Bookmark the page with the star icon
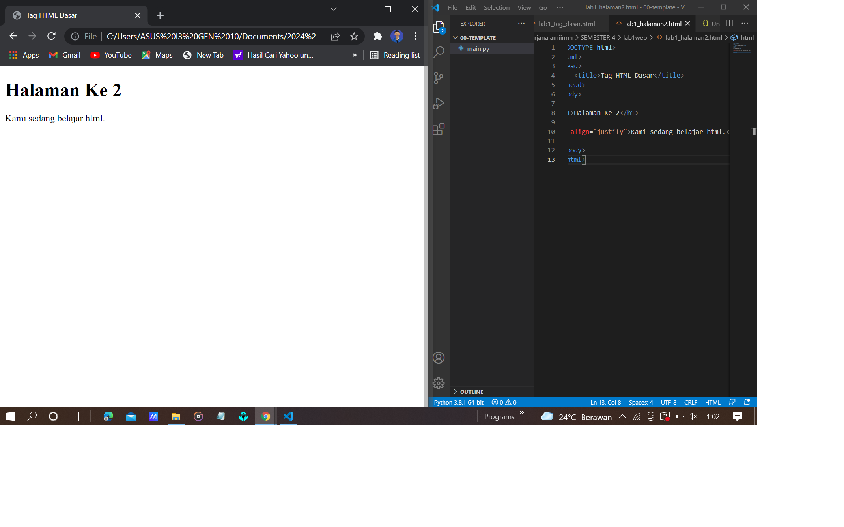This screenshot has width=844, height=527. pyautogui.click(x=354, y=36)
